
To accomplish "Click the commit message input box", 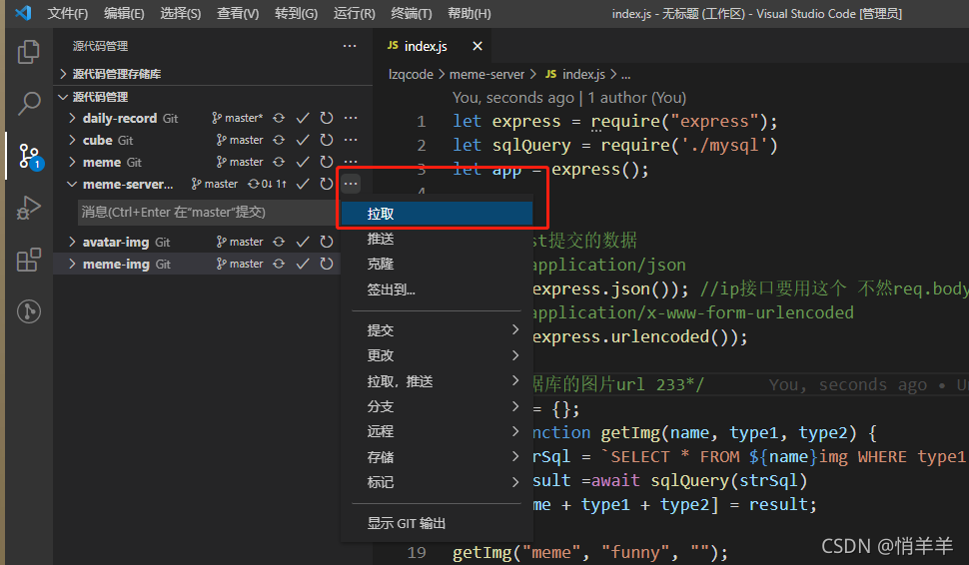I will (207, 213).
